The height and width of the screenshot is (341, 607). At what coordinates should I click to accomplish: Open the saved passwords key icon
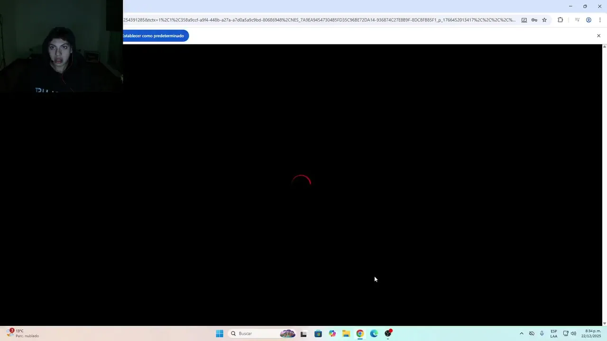(x=534, y=20)
